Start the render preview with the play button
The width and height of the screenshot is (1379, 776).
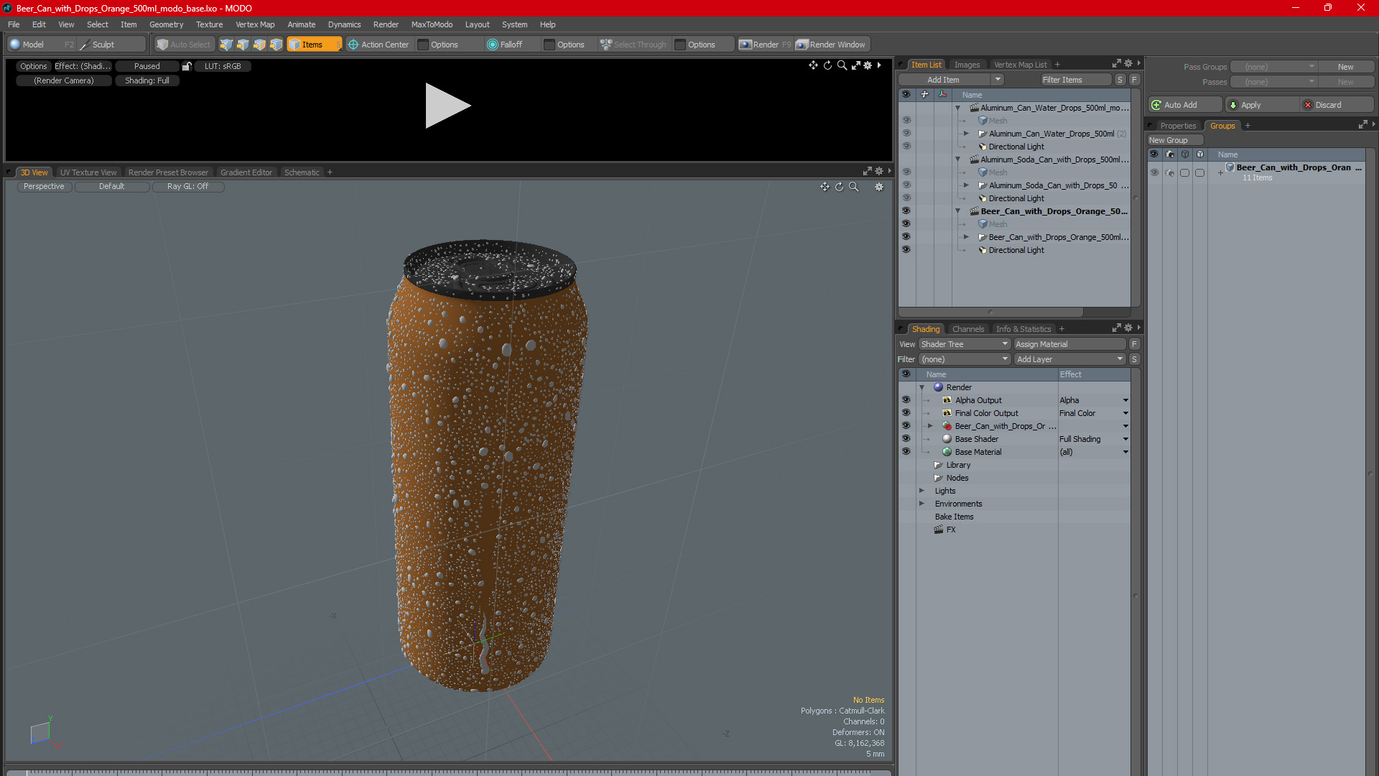pyautogui.click(x=447, y=106)
